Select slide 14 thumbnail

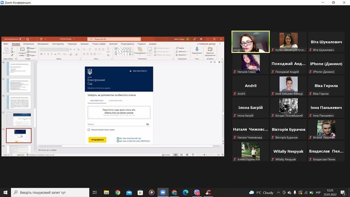click(19, 69)
